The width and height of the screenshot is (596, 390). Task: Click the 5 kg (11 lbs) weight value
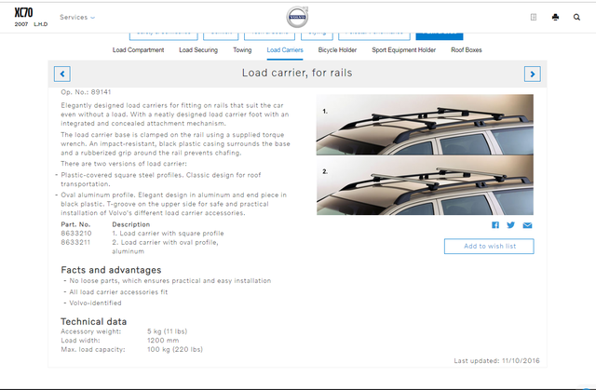click(x=168, y=331)
